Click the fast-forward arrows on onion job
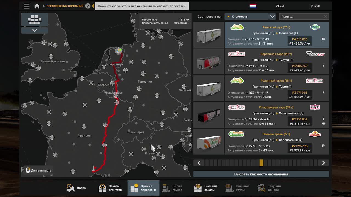Viewport: 351px width, 197px height. (323, 39)
